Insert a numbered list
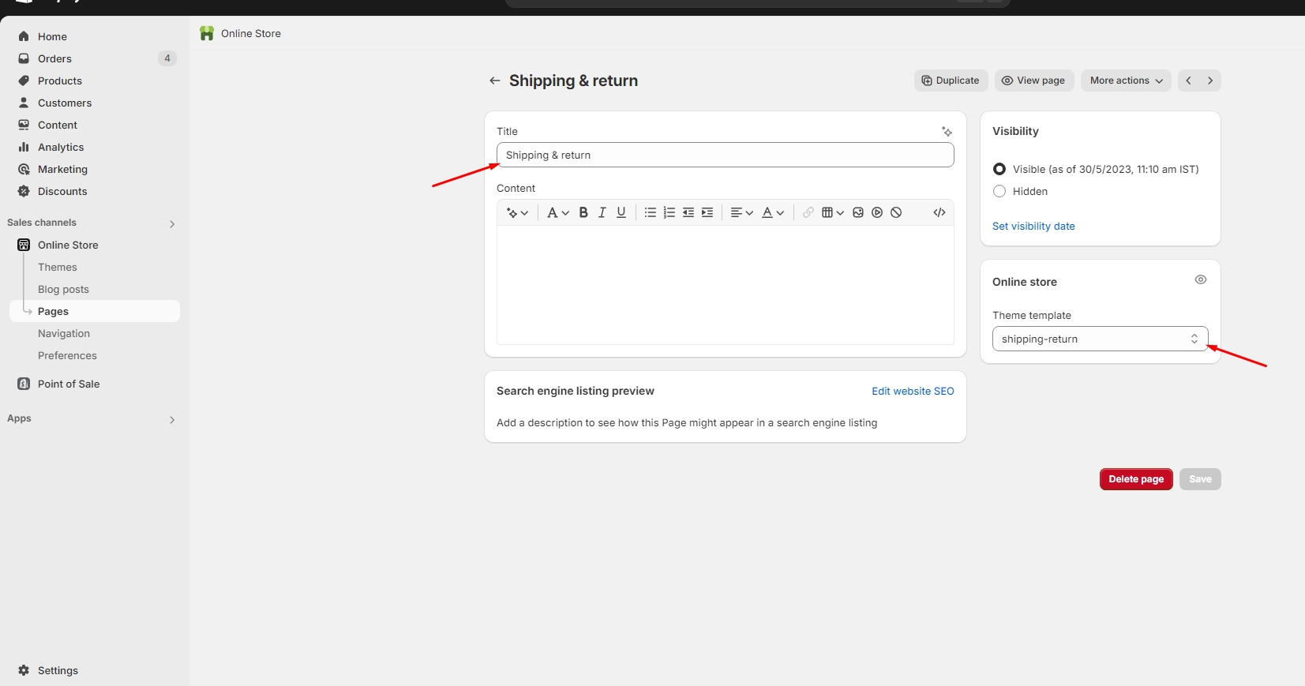Viewport: 1305px width, 686px height. [x=669, y=212]
